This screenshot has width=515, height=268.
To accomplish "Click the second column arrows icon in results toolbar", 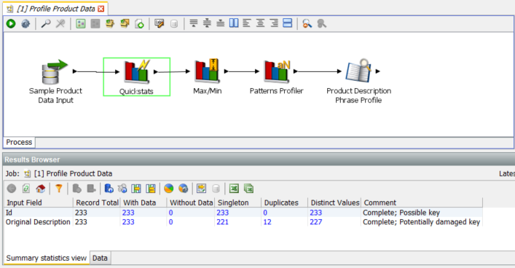I will 151,189.
